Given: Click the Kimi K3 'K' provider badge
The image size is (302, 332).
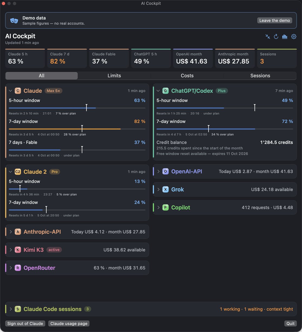Looking at the screenshot, I should click(x=18, y=250).
